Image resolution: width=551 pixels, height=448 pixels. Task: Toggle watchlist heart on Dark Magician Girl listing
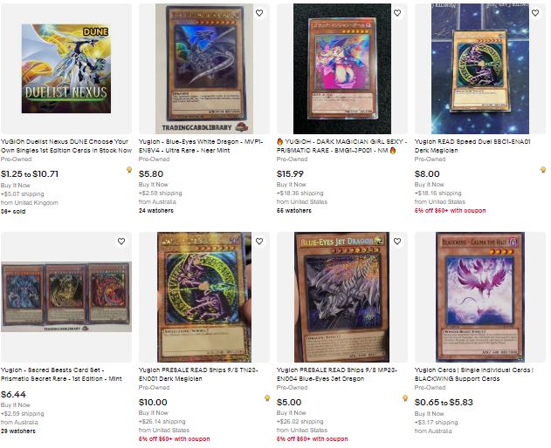pyautogui.click(x=397, y=13)
